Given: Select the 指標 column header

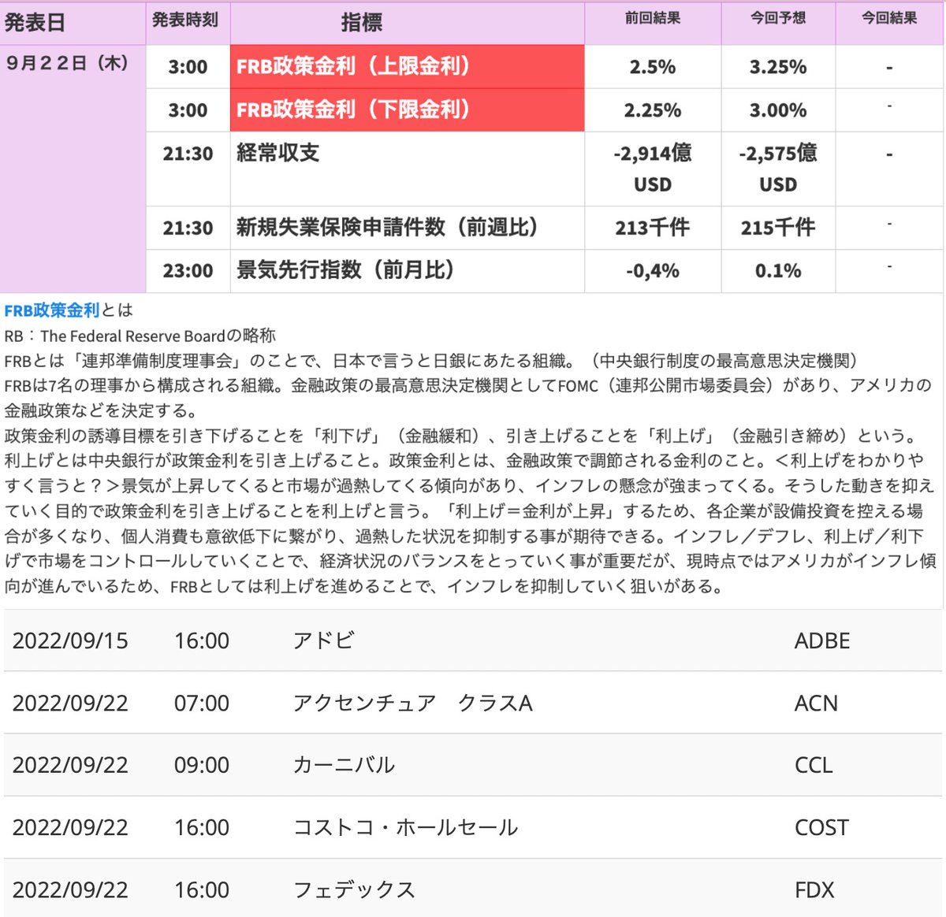Looking at the screenshot, I should click(407, 23).
